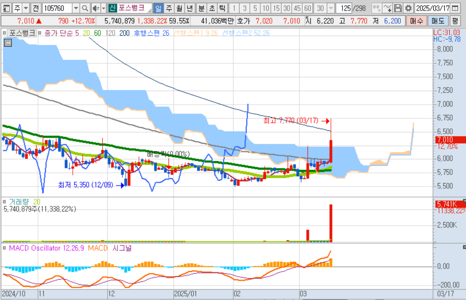Image resolution: width=466 pixels, height=300 pixels.
Task: Toggle the 거래량 indicator marker
Action: point(4,202)
